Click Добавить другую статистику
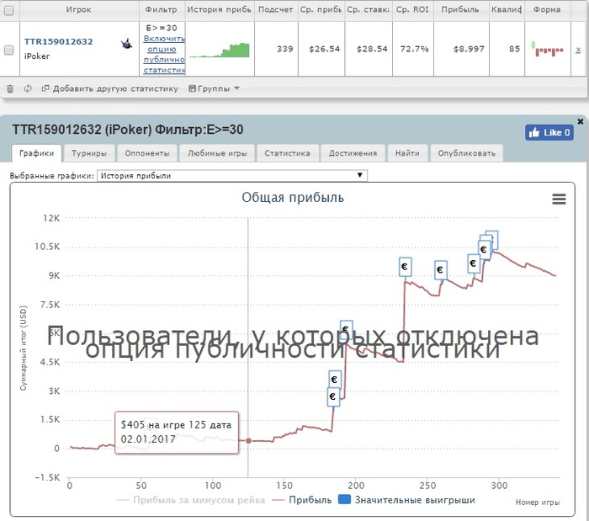Screen dimensions: 589x521 (109, 88)
